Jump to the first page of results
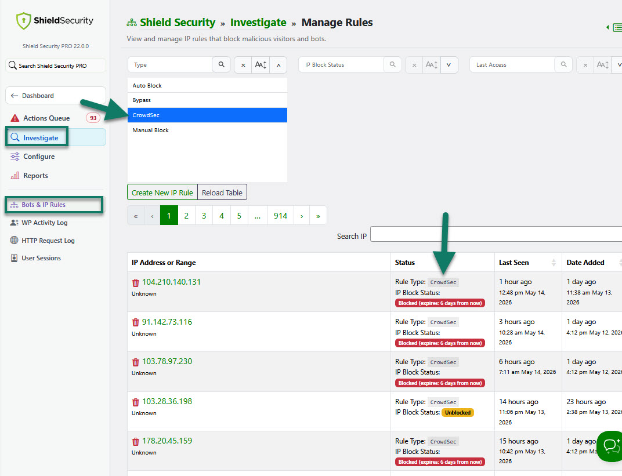Viewport: 622px width, 476px height. tap(136, 216)
